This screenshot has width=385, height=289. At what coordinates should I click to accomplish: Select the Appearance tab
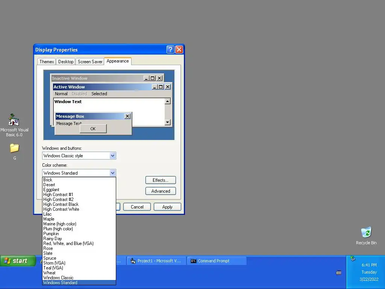pos(118,61)
